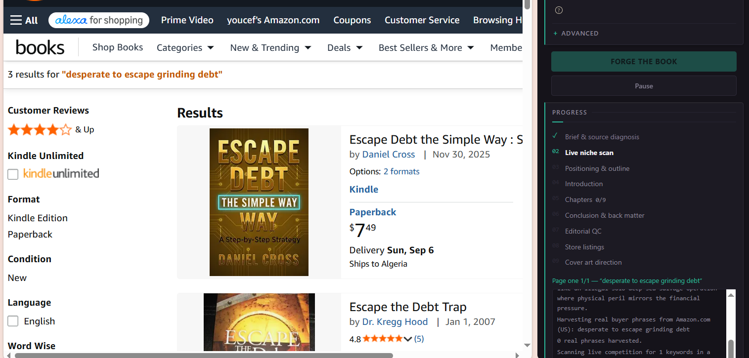Image resolution: width=749 pixels, height=358 pixels.
Task: Click the Escape Debt book cover
Action: [259, 202]
